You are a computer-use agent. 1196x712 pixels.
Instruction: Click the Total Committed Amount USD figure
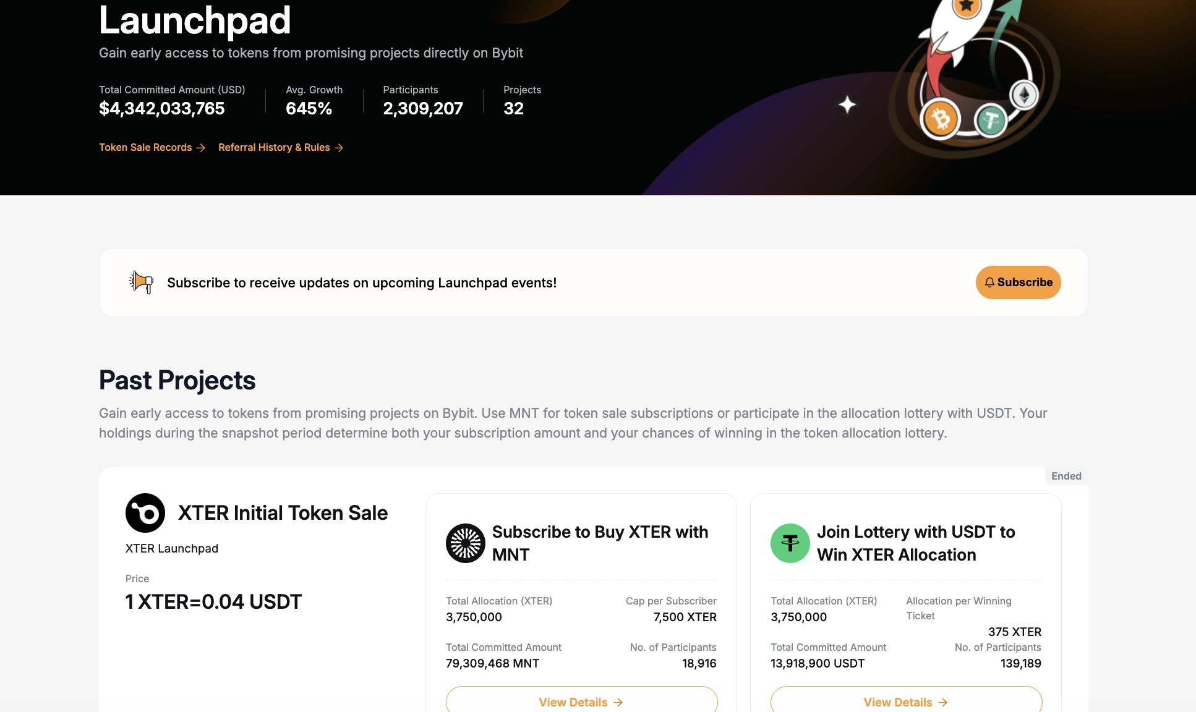162,109
